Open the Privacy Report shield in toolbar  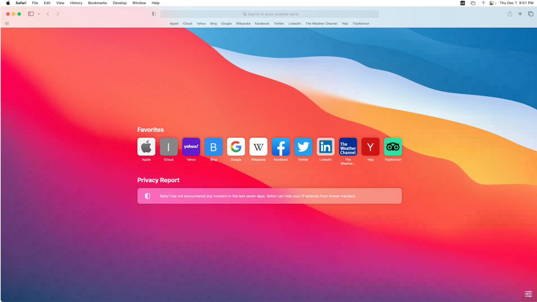154,14
